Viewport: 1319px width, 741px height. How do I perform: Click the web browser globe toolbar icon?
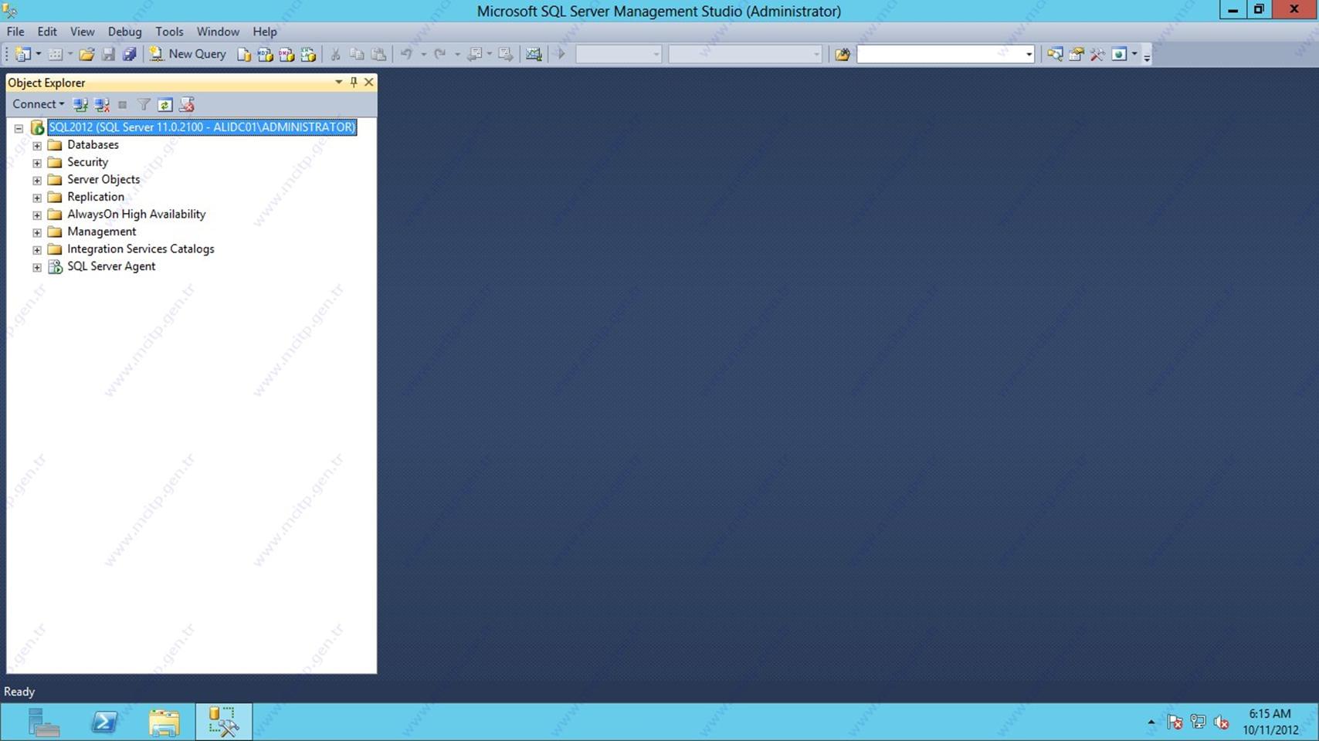[1119, 54]
